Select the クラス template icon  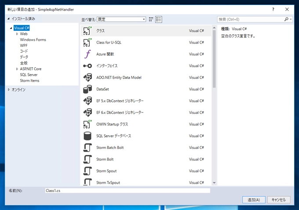(88, 31)
